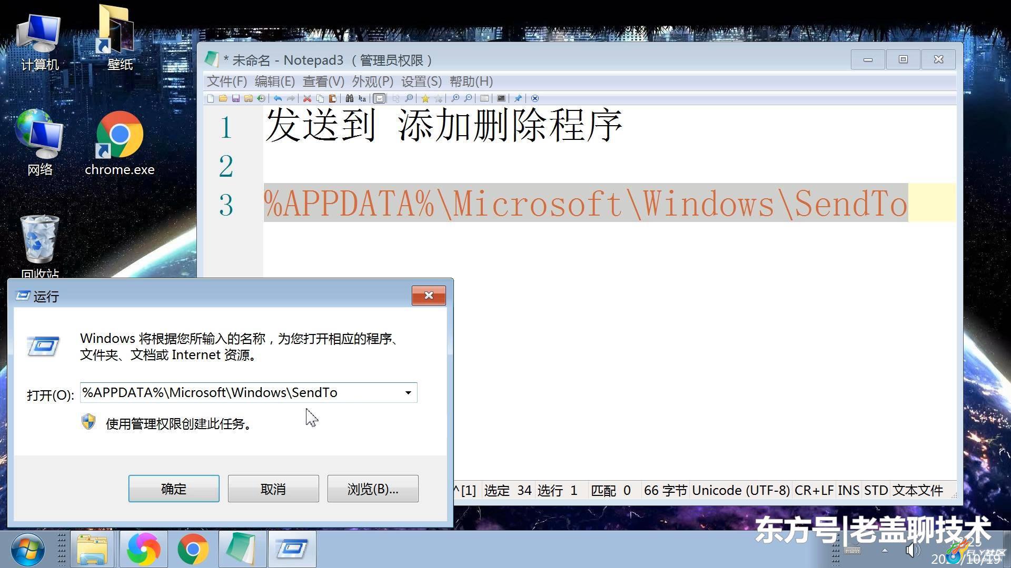Click 66 字节 in the status bar

[x=665, y=490]
